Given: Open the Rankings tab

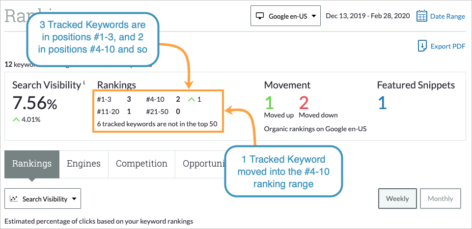Looking at the screenshot, I should 32,164.
